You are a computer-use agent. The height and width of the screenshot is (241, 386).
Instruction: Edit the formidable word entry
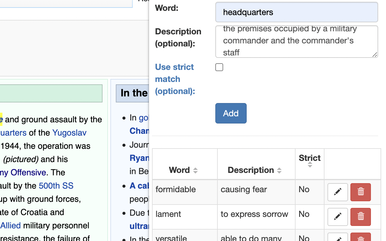[x=338, y=192]
